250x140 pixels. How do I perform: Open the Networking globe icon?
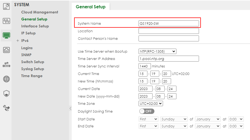(6, 79)
